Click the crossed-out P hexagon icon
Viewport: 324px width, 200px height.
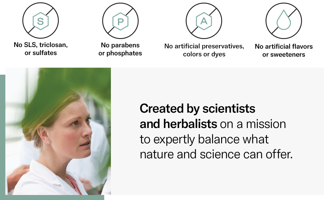(120, 21)
